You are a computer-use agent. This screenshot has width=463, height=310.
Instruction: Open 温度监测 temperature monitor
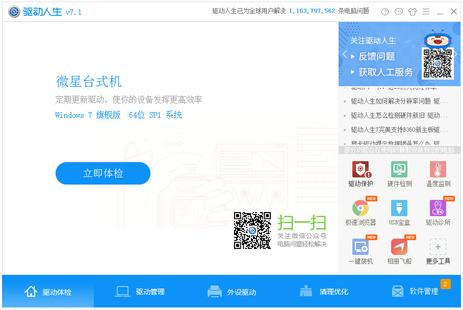click(438, 174)
